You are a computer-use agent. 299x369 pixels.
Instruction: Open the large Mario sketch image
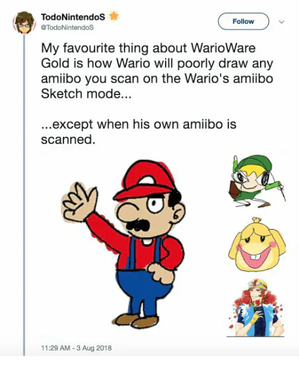pos(123,243)
